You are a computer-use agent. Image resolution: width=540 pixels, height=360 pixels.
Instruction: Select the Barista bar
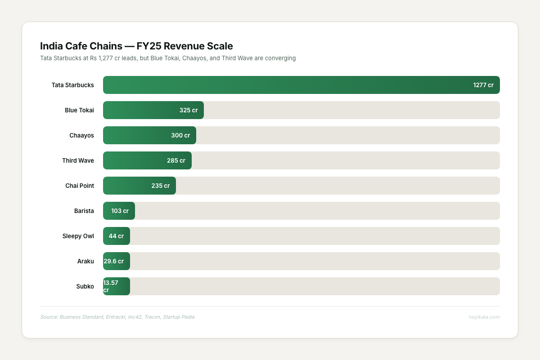point(119,211)
